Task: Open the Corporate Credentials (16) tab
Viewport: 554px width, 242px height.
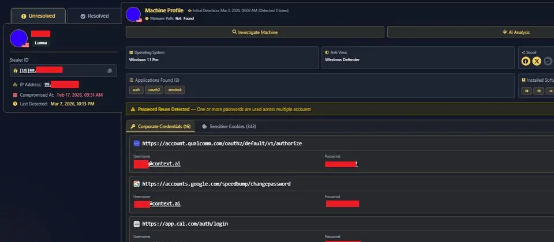Action: pyautogui.click(x=160, y=126)
